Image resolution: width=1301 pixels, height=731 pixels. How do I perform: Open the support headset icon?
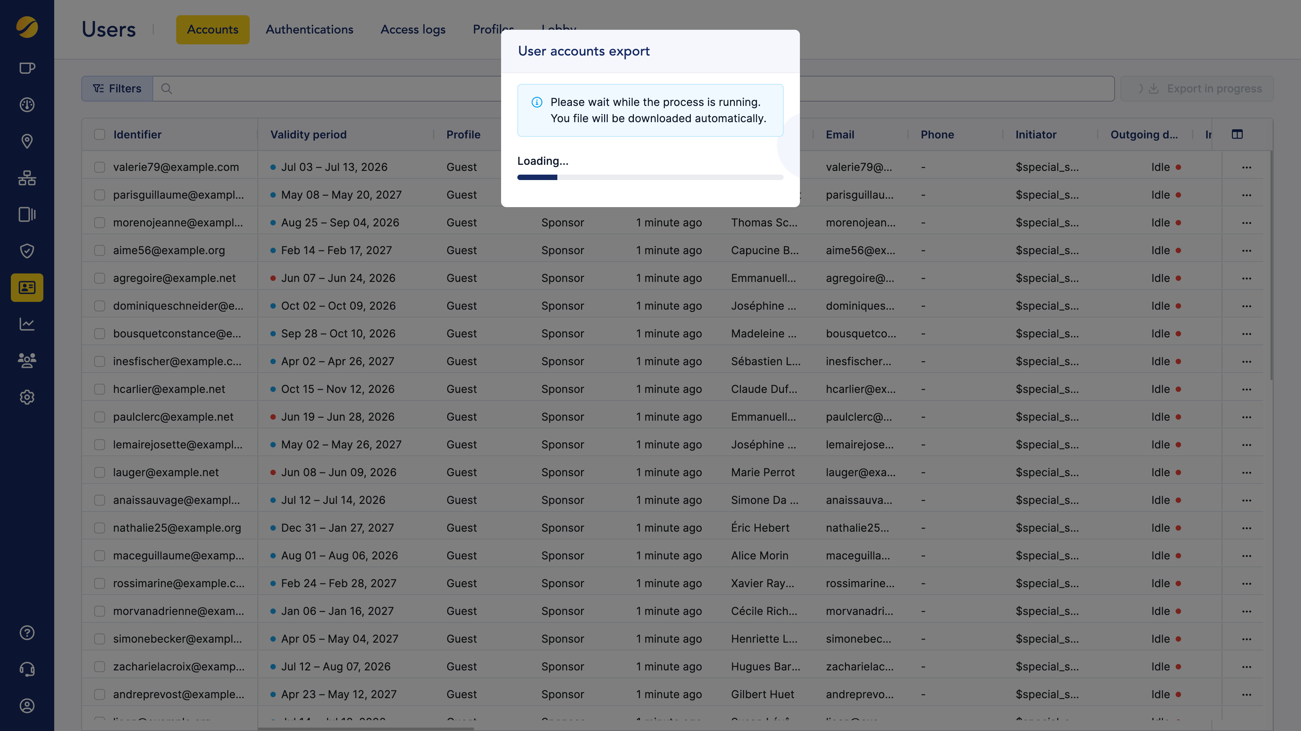(27, 669)
